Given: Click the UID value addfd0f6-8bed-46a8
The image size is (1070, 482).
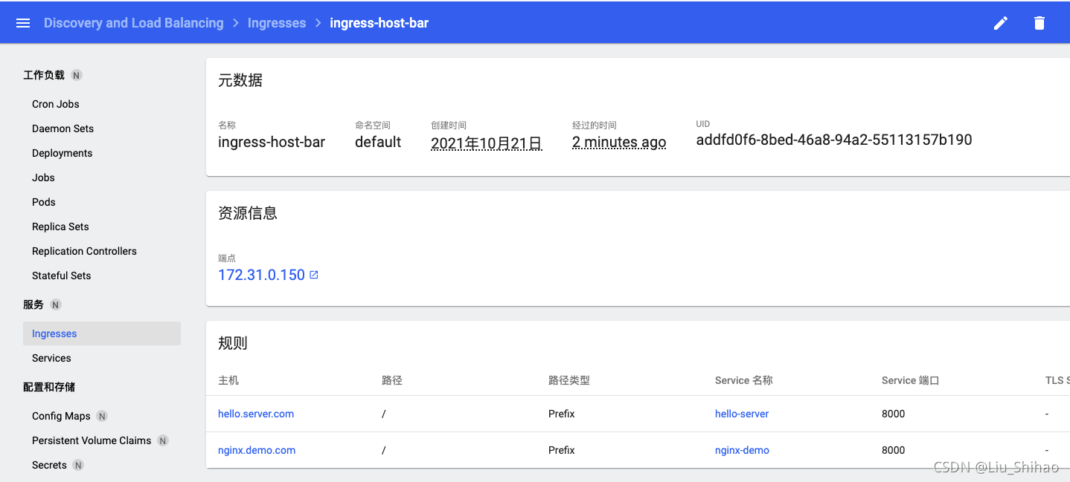Looking at the screenshot, I should (834, 140).
